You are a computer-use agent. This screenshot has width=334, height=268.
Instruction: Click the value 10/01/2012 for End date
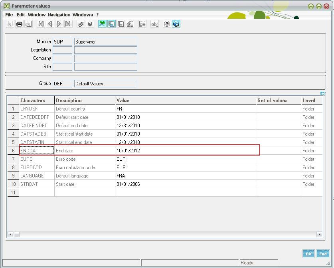coord(186,151)
